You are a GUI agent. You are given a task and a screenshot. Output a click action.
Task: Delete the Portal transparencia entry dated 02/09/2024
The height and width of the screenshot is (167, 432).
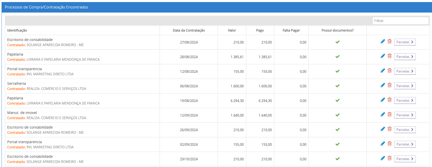(x=390, y=144)
